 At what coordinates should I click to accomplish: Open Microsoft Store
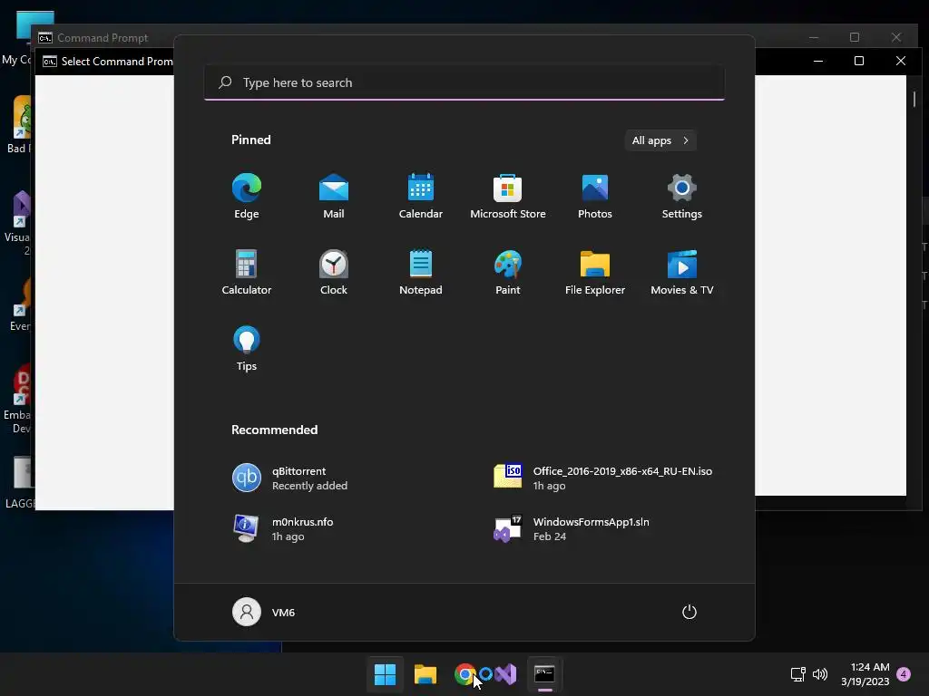pos(508,197)
